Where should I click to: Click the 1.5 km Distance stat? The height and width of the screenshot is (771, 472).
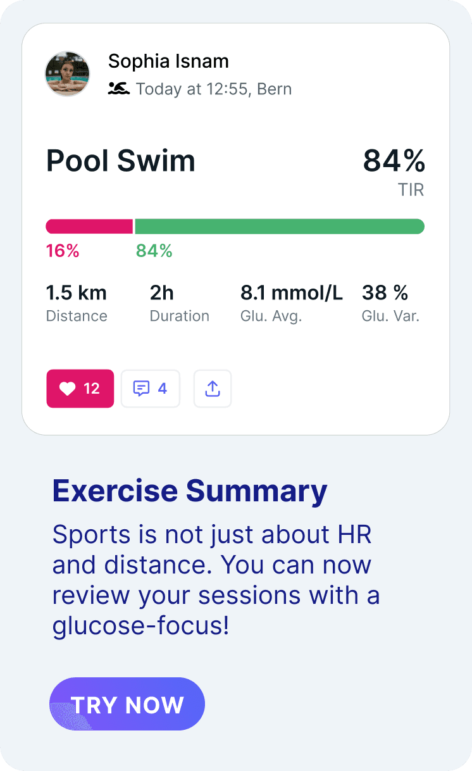[x=77, y=303]
